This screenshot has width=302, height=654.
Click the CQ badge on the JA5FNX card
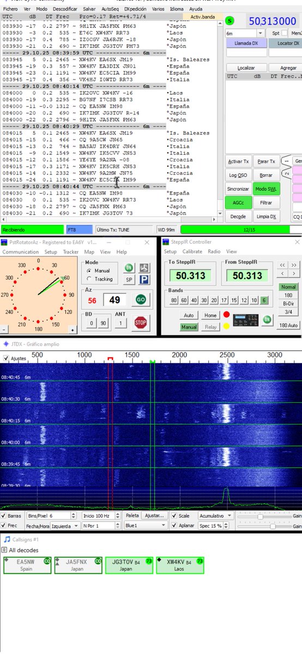click(x=98, y=561)
